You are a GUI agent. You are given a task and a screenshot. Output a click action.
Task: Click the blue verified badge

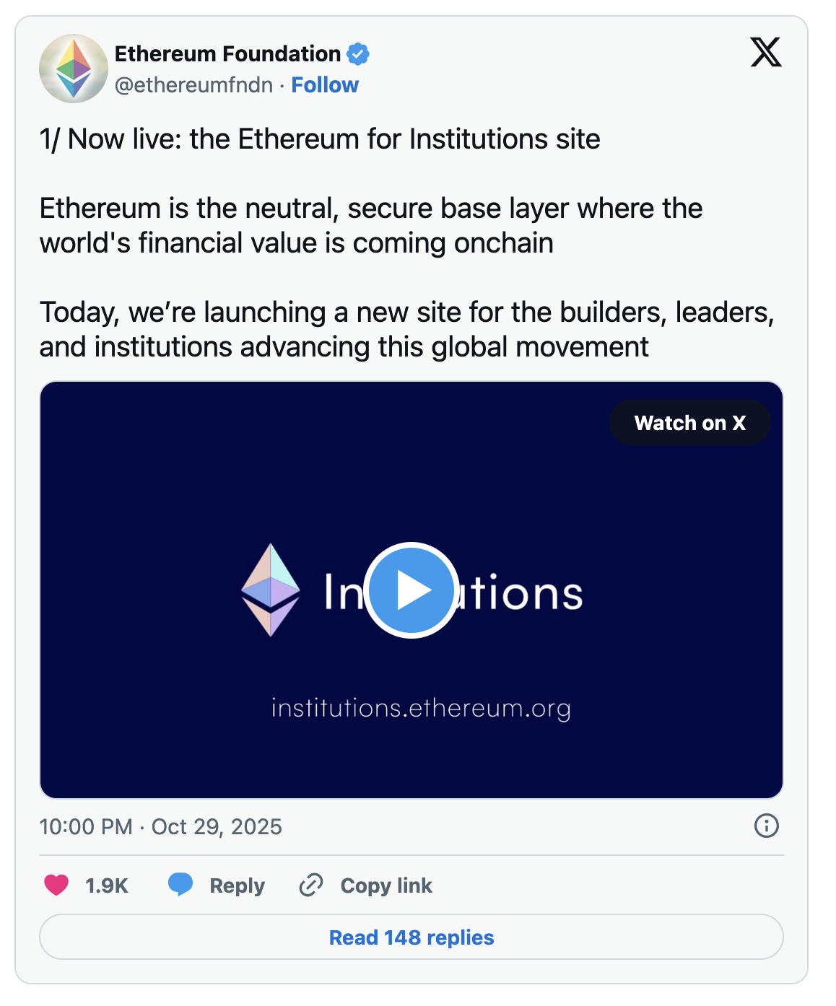[x=358, y=54]
